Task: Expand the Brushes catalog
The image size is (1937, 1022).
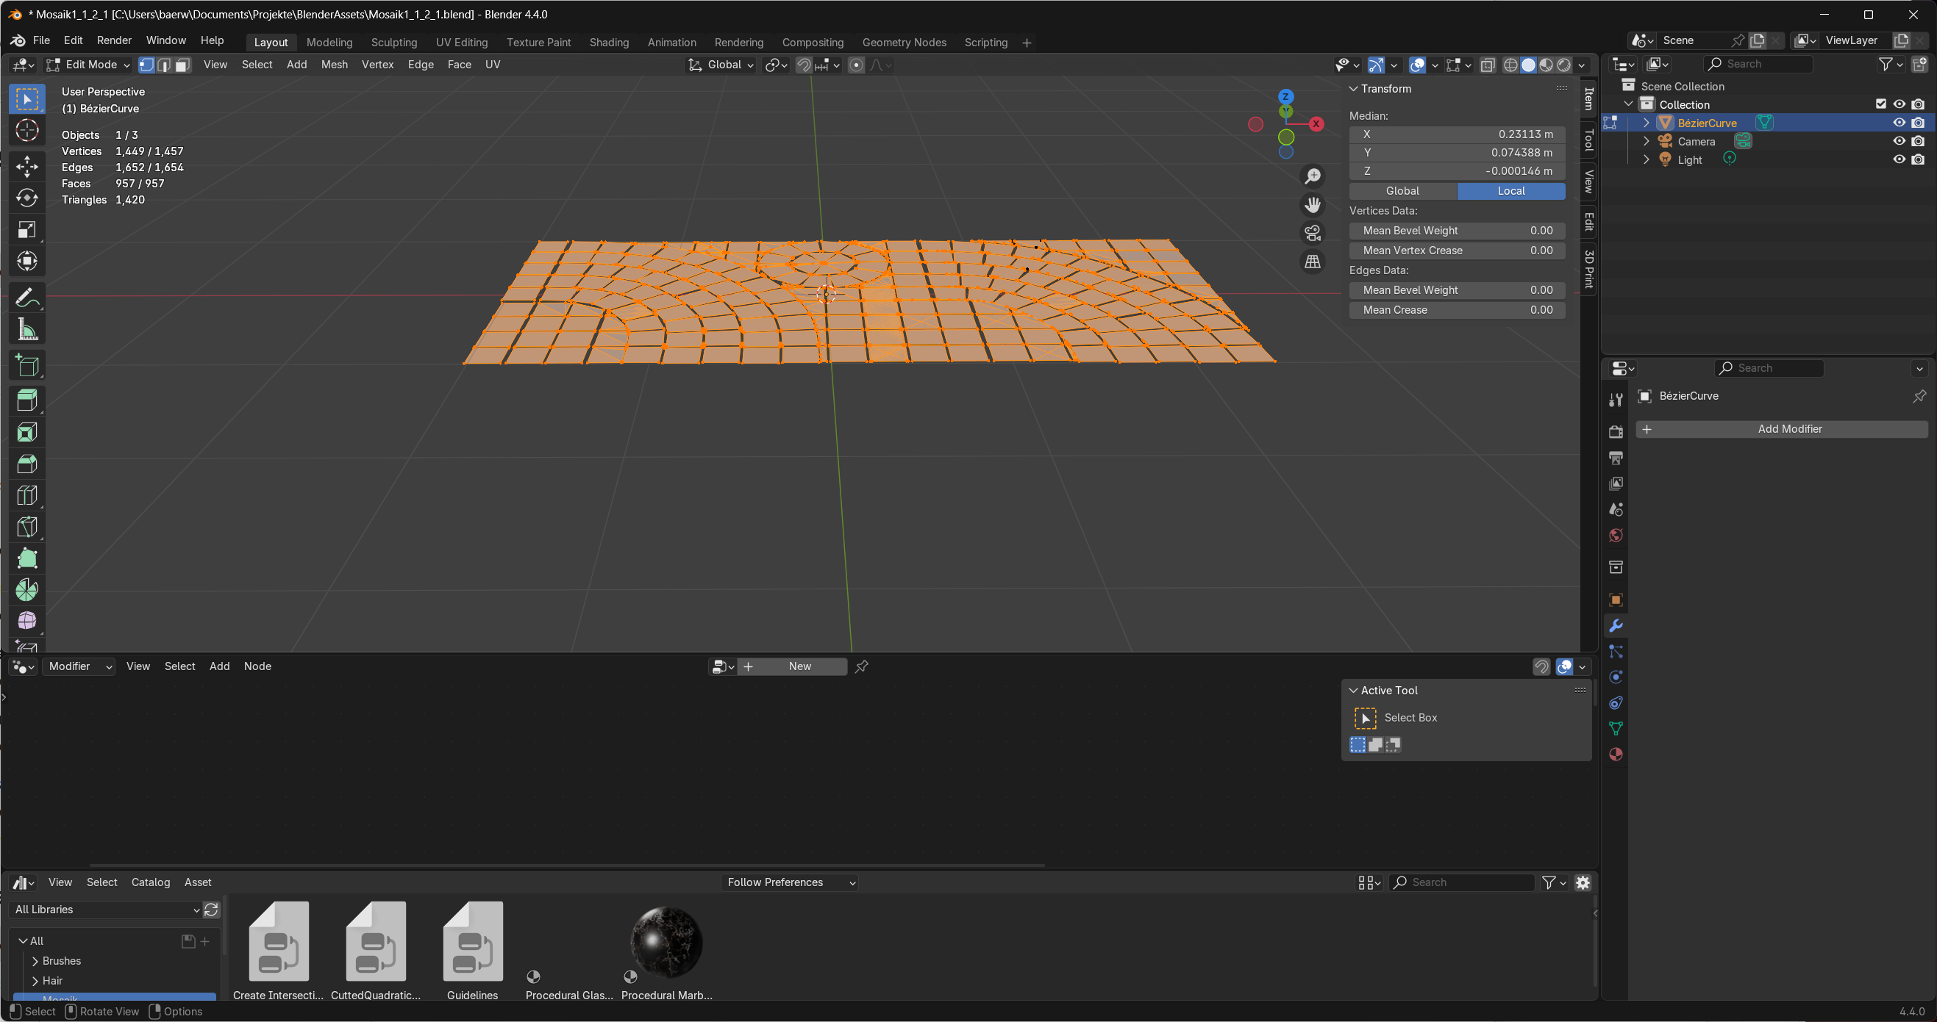Action: (35, 961)
